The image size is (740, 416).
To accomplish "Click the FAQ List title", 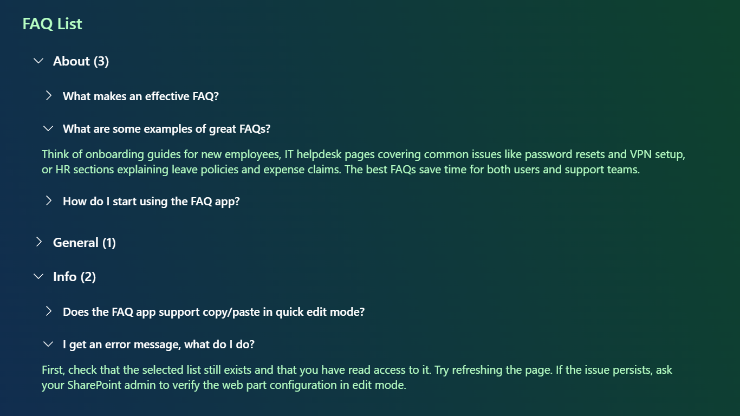I will (x=52, y=24).
